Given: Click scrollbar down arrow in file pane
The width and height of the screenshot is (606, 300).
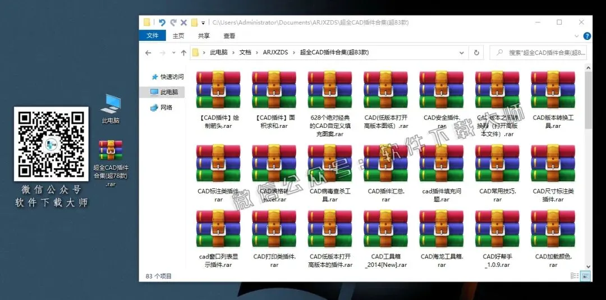Looking at the screenshot, I should click(588, 266).
